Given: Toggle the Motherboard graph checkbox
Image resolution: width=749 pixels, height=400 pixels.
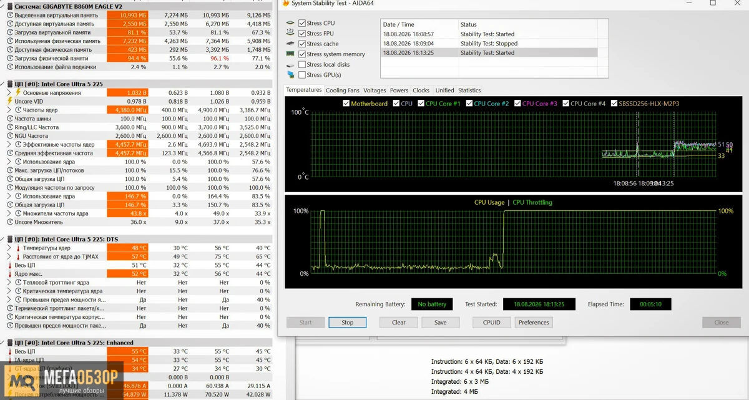Looking at the screenshot, I should [346, 104].
